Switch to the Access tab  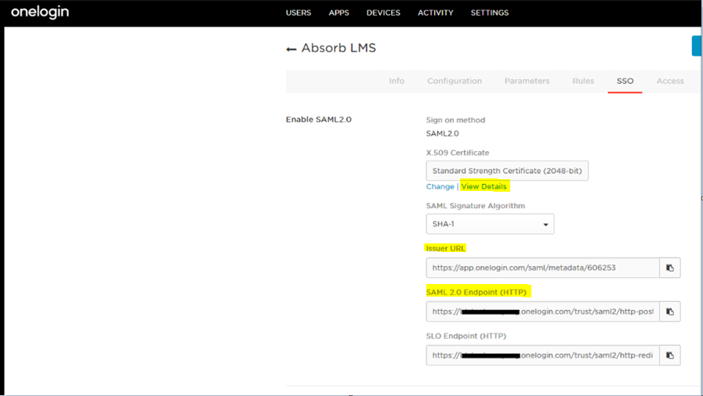670,81
